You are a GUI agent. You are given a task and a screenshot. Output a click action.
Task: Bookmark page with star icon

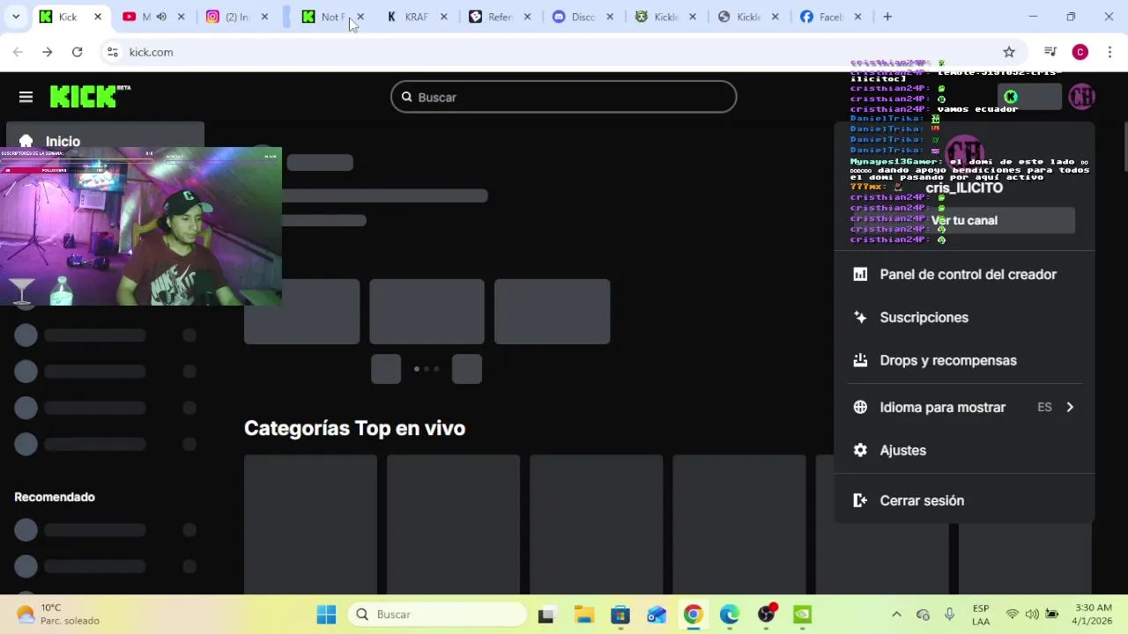click(1009, 52)
